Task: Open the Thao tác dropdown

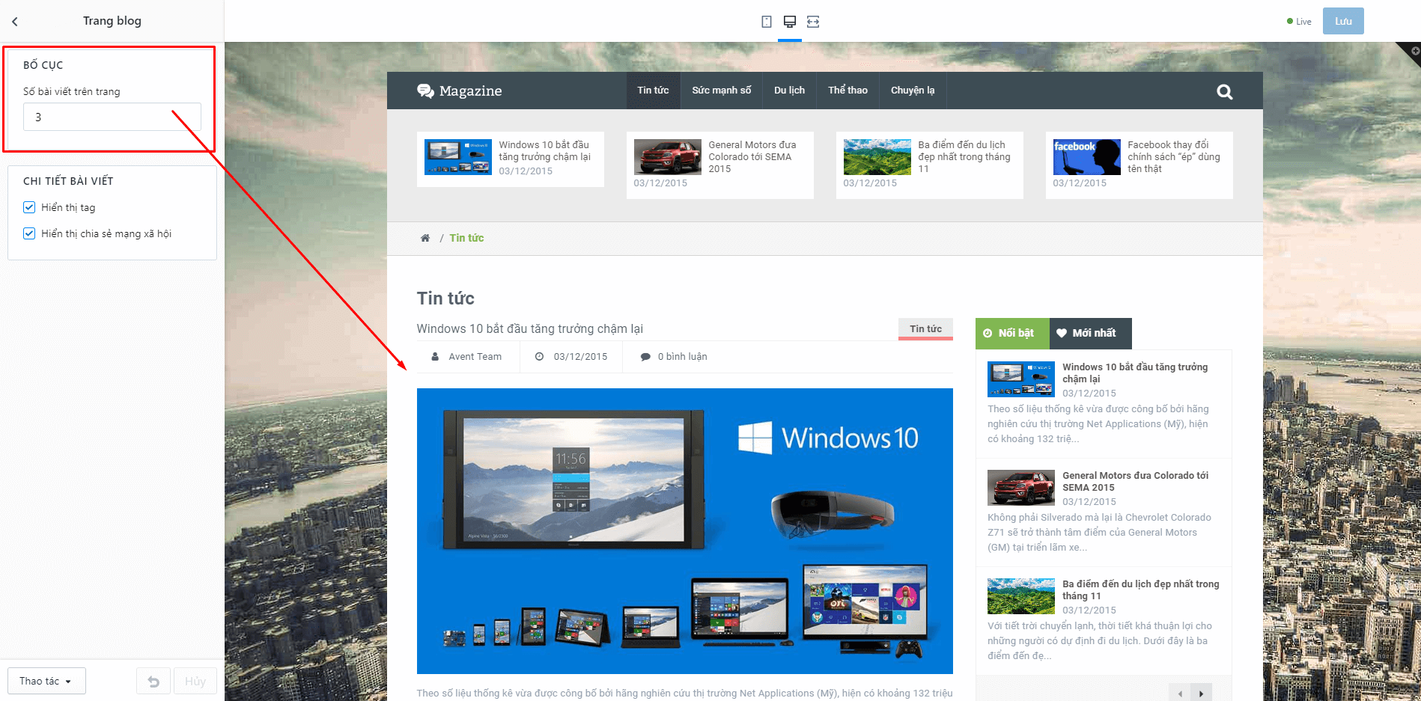Action: (46, 681)
